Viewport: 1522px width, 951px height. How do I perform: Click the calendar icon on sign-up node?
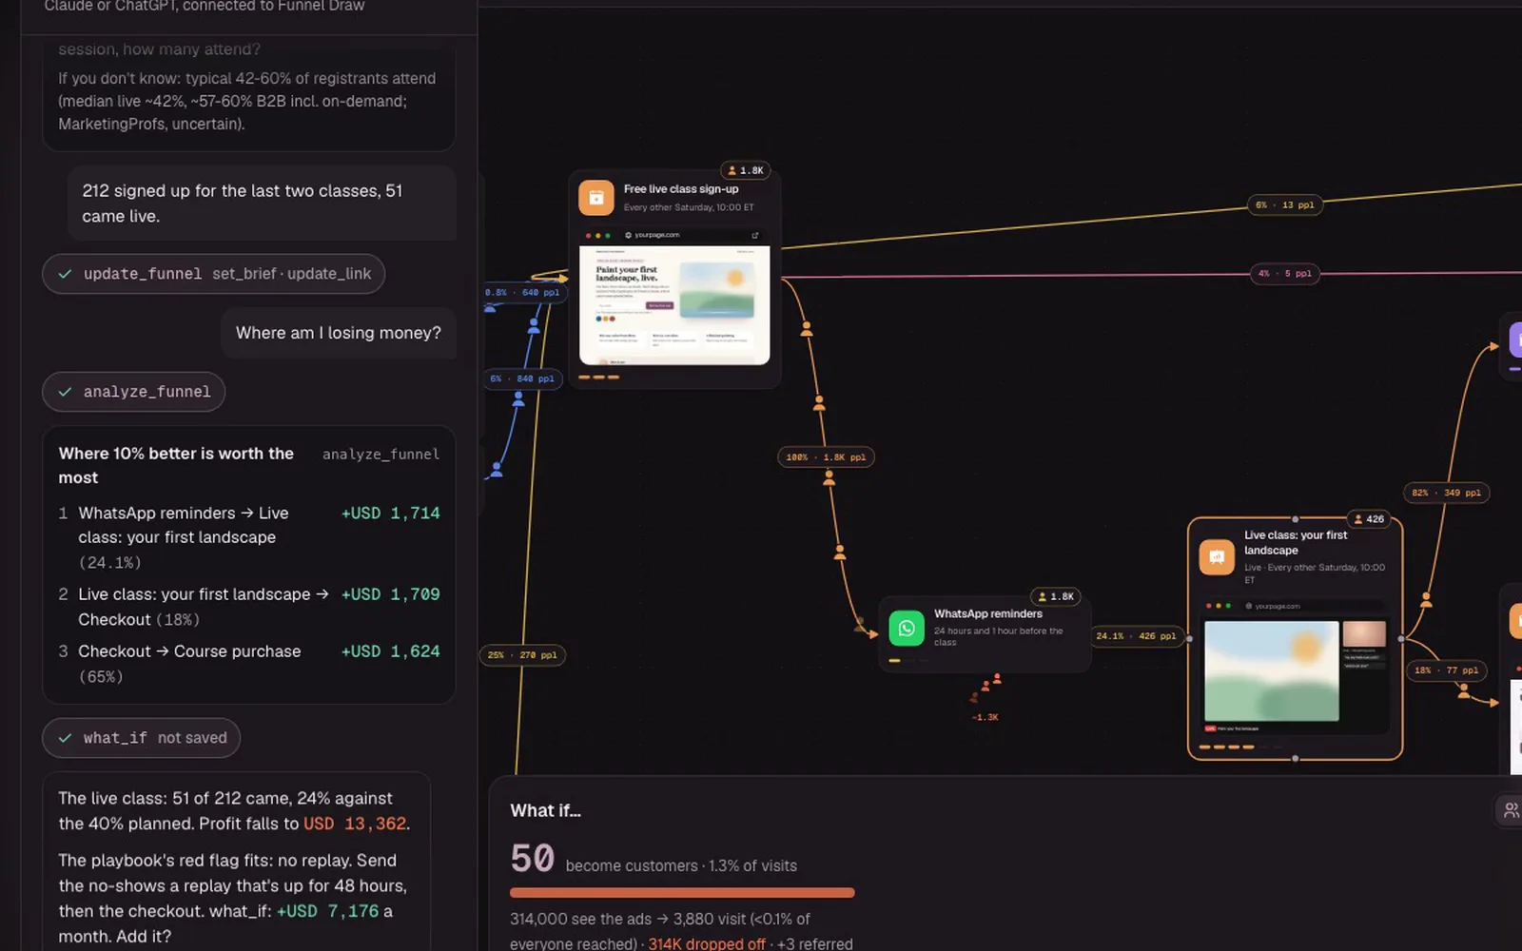[x=596, y=198]
